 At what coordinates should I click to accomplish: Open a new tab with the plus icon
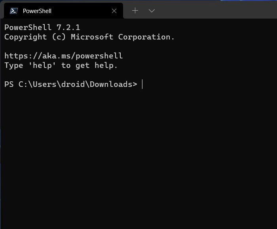point(135,11)
